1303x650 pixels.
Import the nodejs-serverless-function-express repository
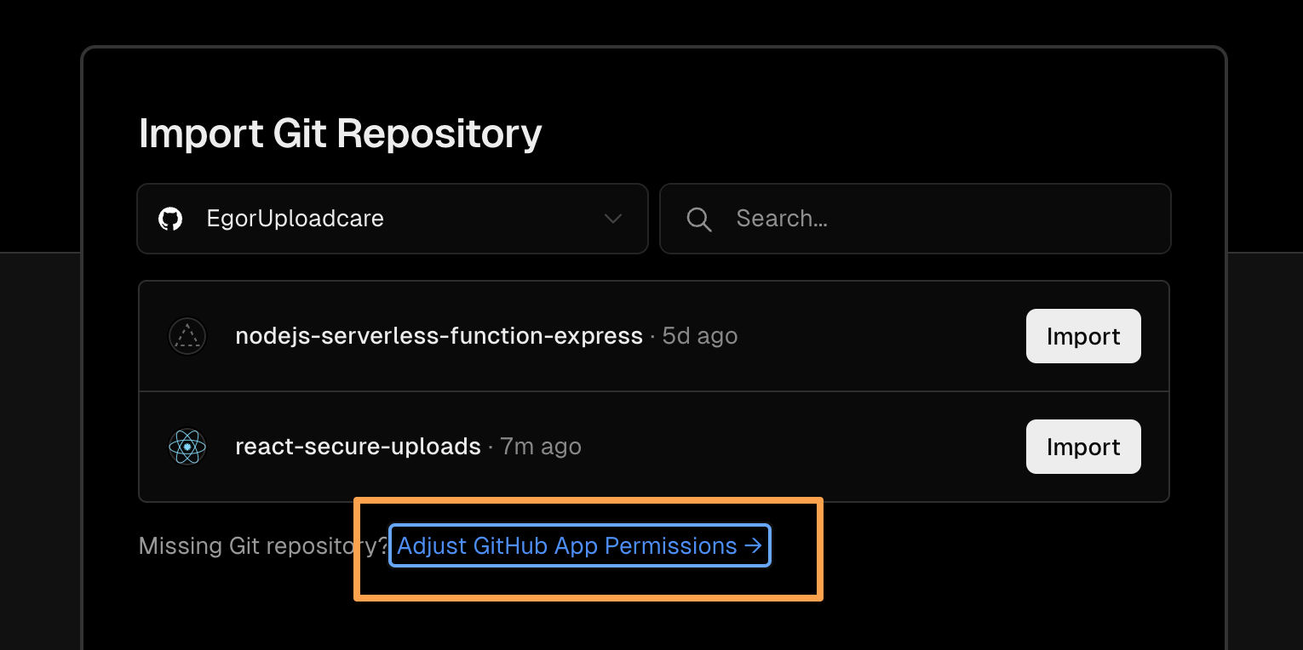[x=1083, y=336]
